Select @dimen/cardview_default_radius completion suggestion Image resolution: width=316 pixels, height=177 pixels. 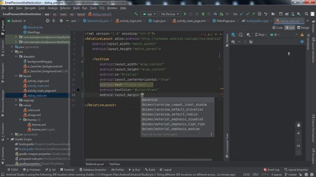(x=177, y=115)
